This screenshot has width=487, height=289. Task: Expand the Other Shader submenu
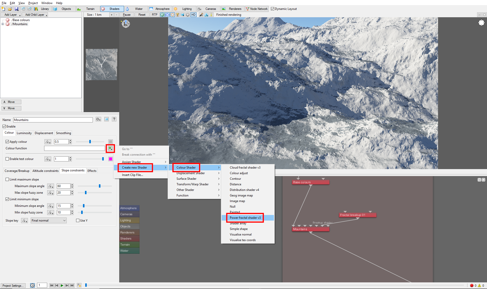195,190
